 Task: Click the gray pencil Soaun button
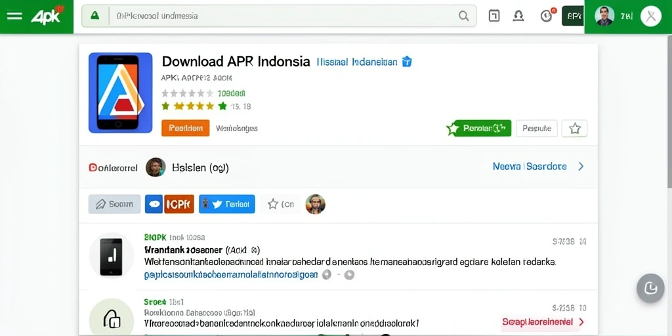pos(114,204)
